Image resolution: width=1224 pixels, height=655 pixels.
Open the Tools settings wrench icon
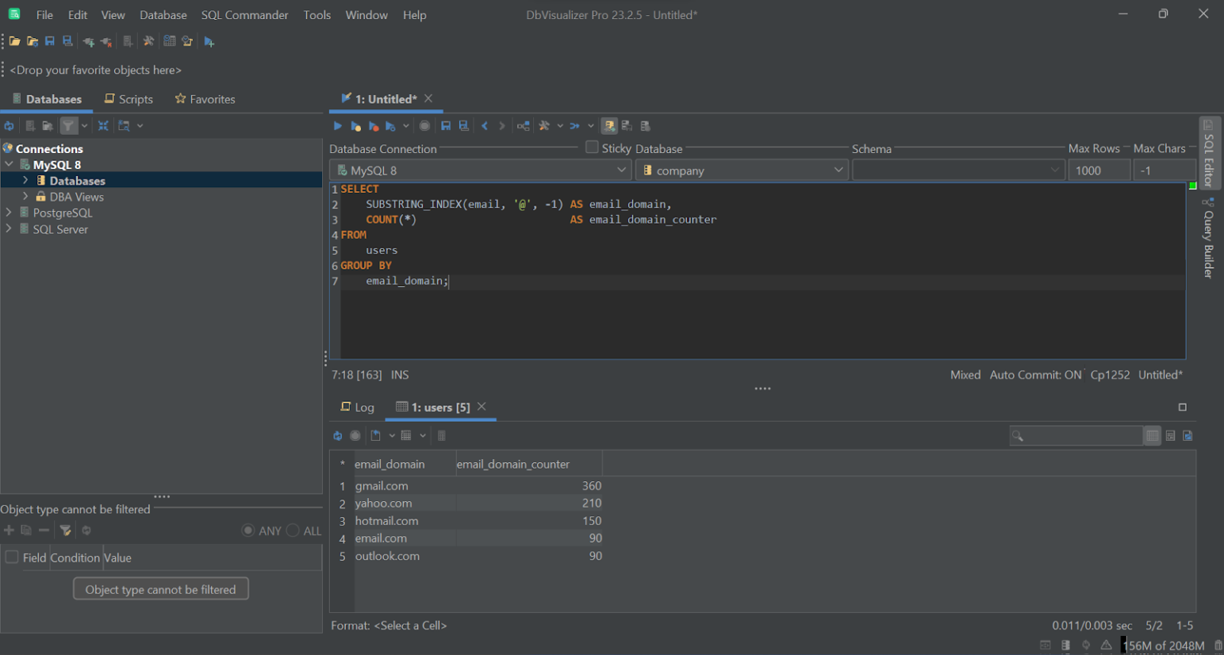[148, 41]
